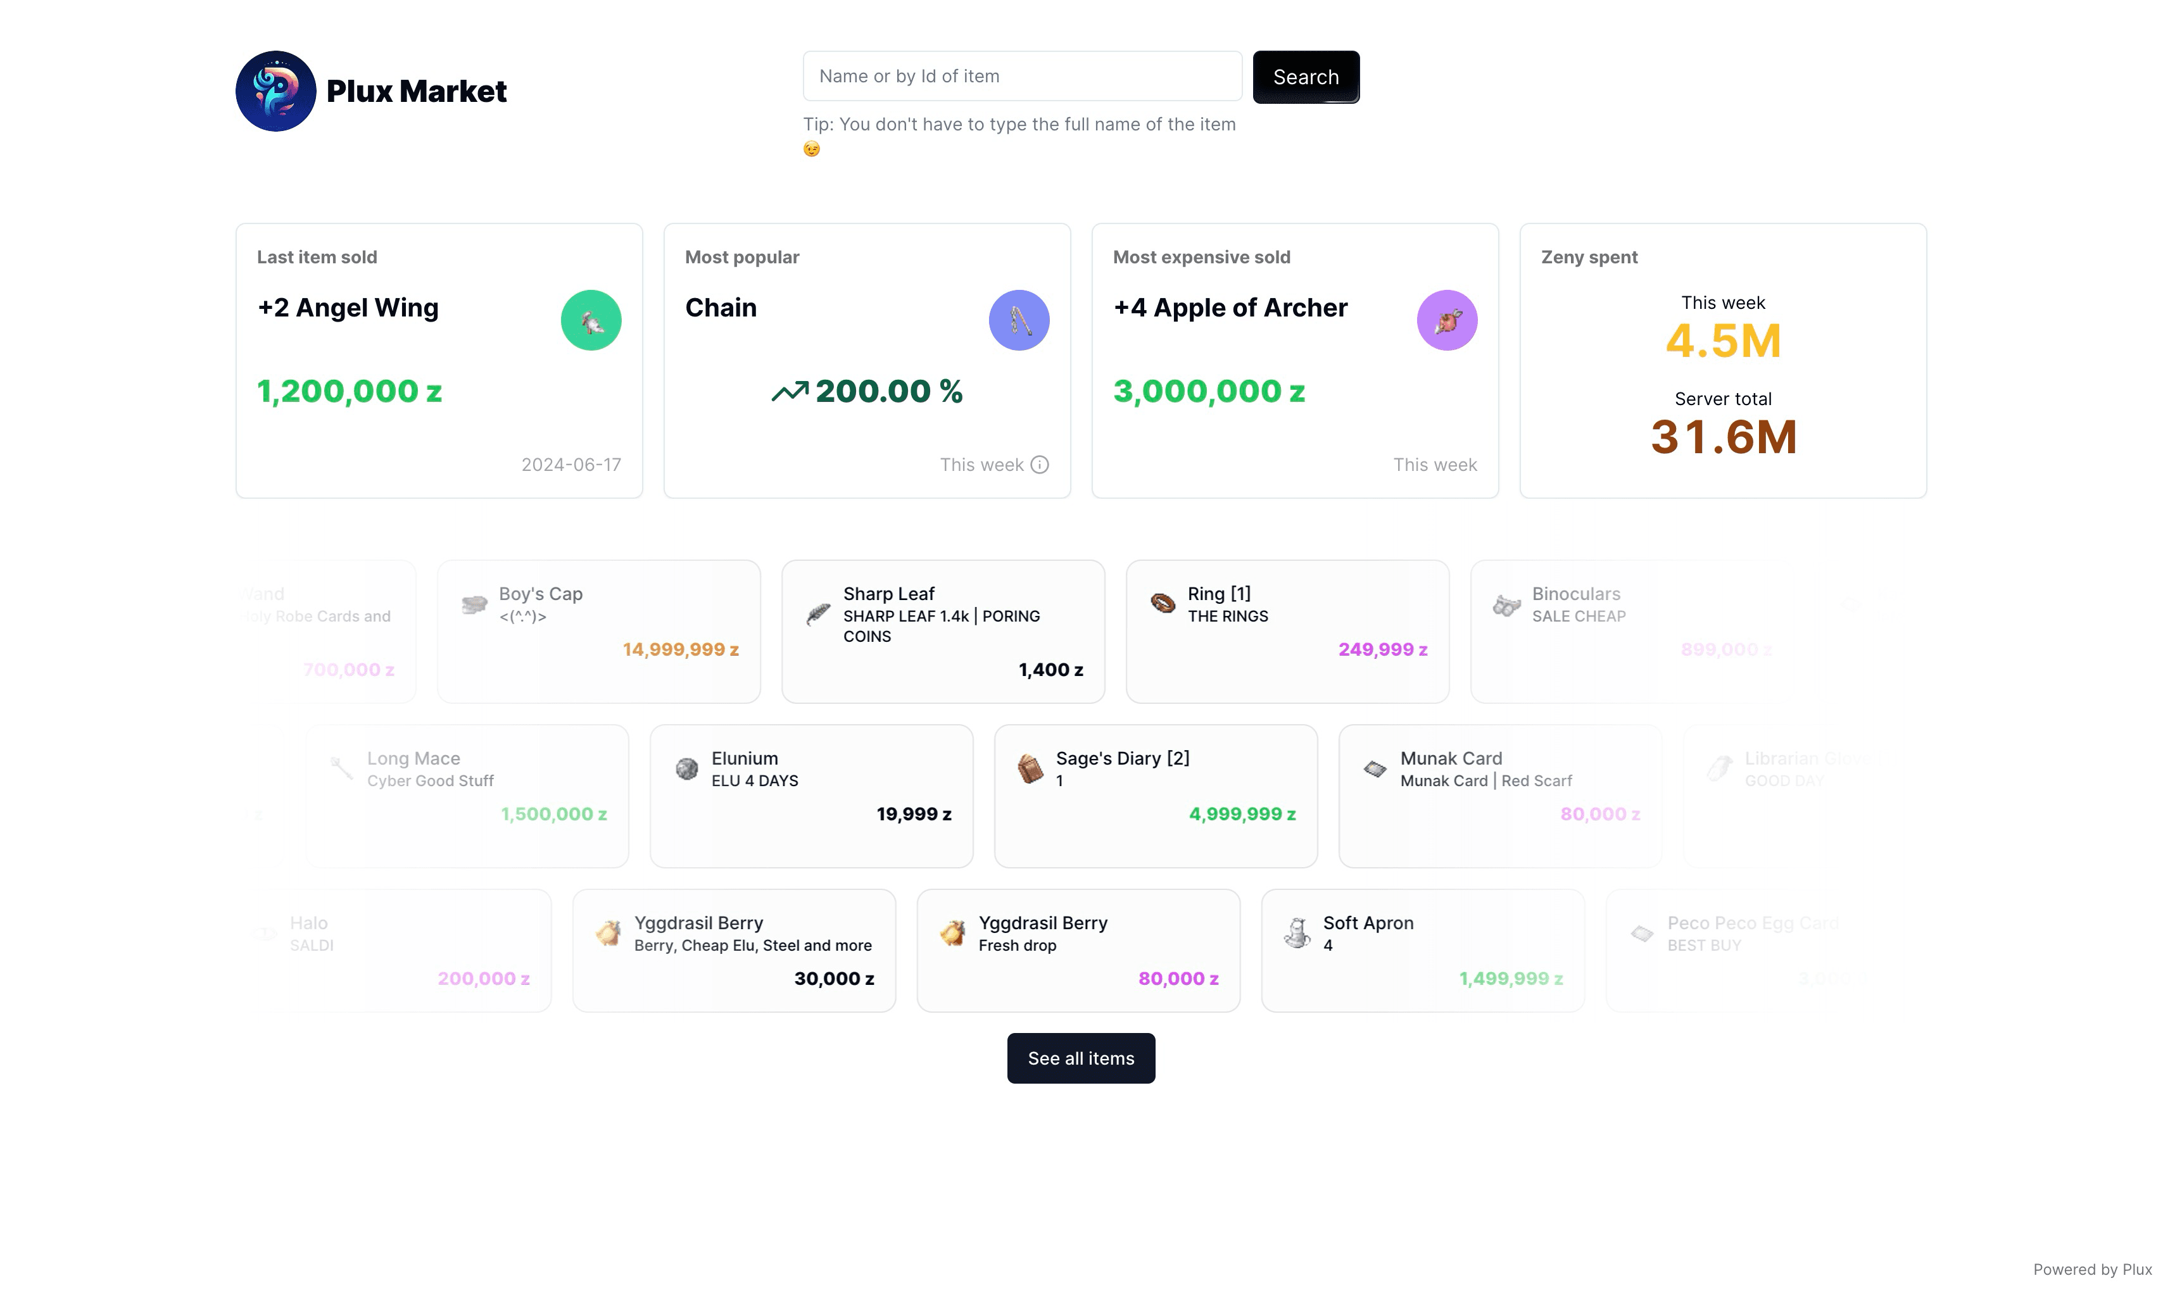
Task: Select the Yggdrasil Berry Fresh drop listing
Action: (1078, 950)
